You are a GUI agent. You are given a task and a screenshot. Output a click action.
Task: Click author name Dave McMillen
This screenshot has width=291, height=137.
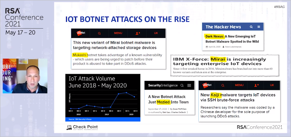179,109
